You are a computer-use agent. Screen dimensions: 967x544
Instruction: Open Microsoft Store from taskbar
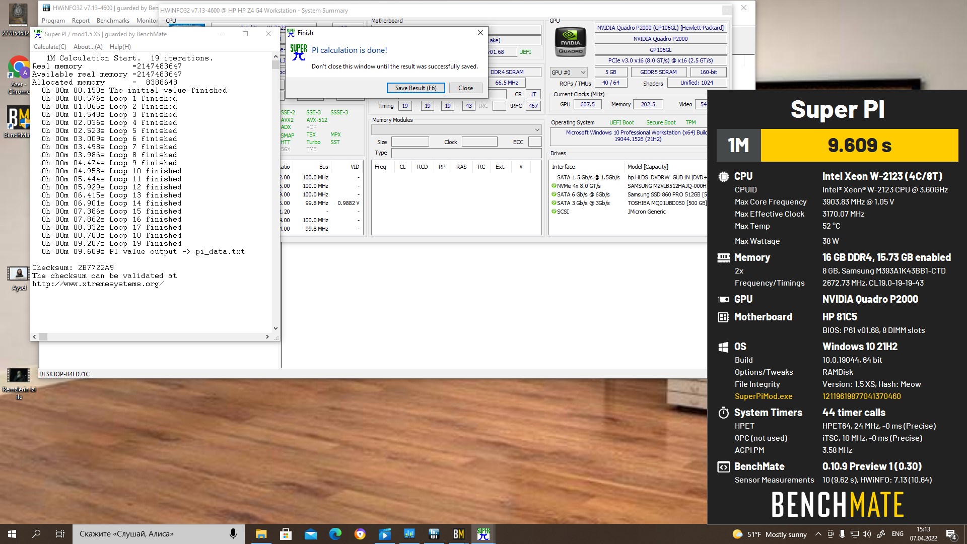tap(286, 534)
